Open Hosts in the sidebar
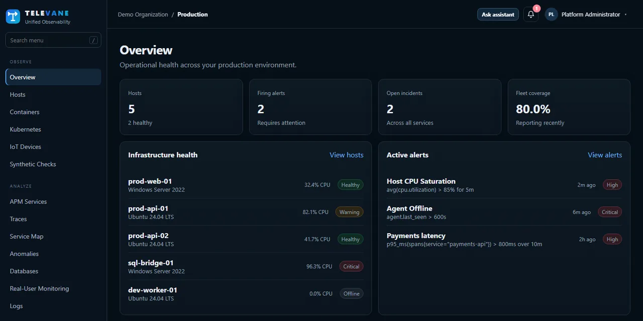This screenshot has height=321, width=643. coord(53,95)
